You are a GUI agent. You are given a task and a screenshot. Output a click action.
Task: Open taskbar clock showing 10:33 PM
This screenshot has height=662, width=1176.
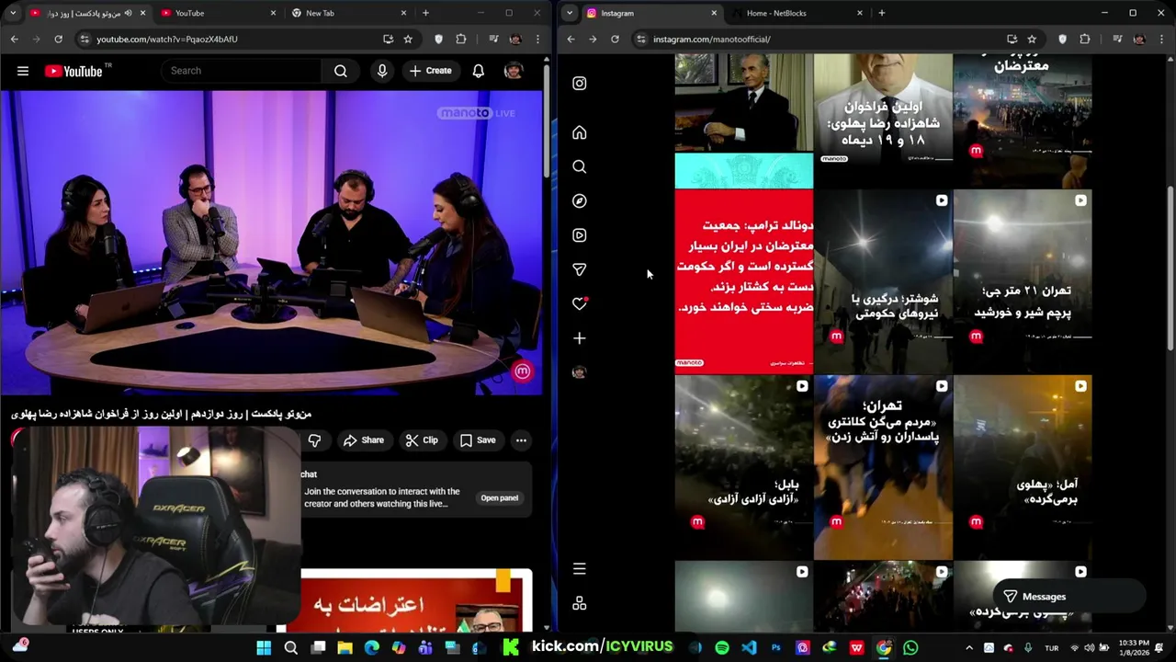1134,648
